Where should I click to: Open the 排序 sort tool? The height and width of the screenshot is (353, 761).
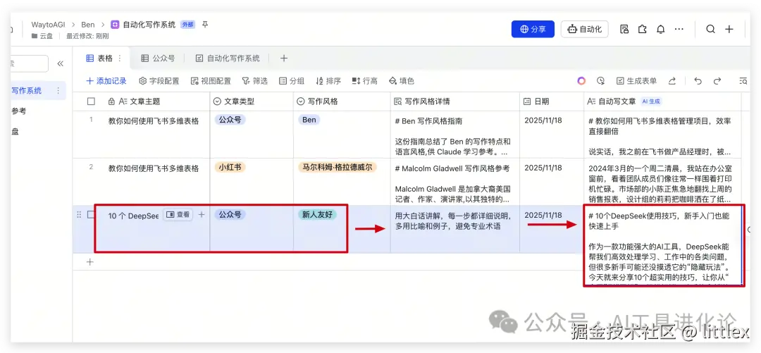328,81
